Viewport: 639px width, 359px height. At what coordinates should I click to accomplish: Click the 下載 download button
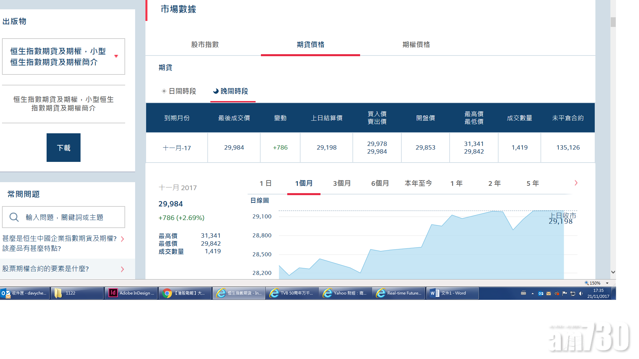[x=64, y=148]
